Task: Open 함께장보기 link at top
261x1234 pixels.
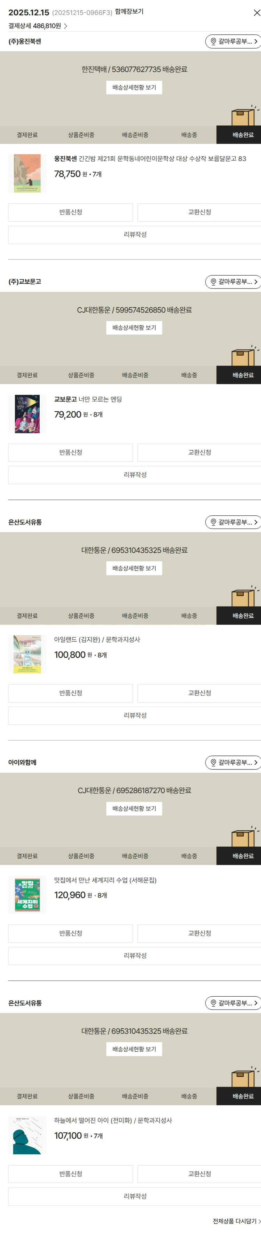Action: pyautogui.click(x=129, y=11)
